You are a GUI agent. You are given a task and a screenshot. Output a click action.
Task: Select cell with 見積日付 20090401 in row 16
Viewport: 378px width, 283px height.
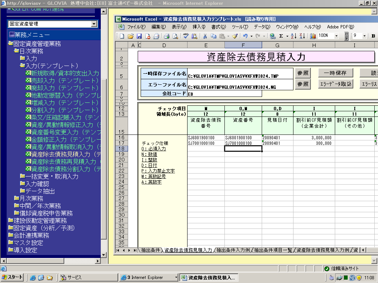tap(277, 138)
